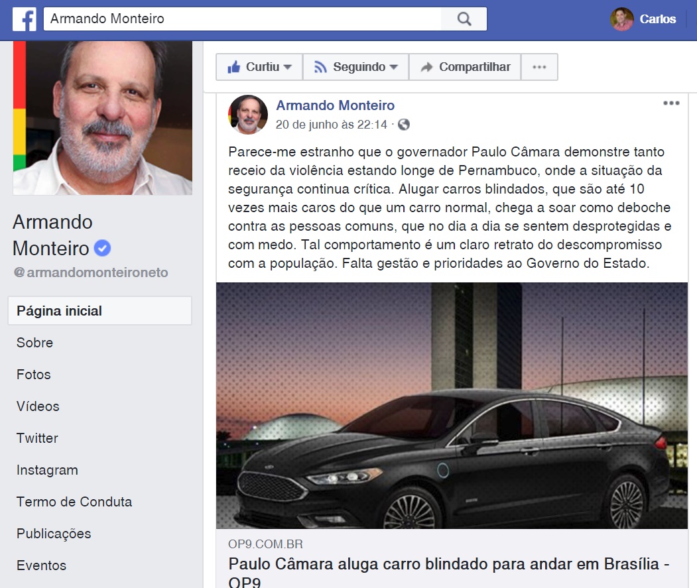The image size is (697, 588).
Task: Go to Termo de Conduta page
Action: [74, 502]
